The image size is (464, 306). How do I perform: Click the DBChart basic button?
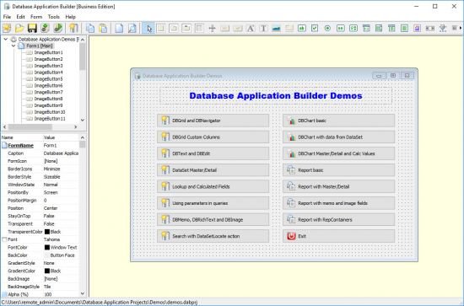point(339,121)
